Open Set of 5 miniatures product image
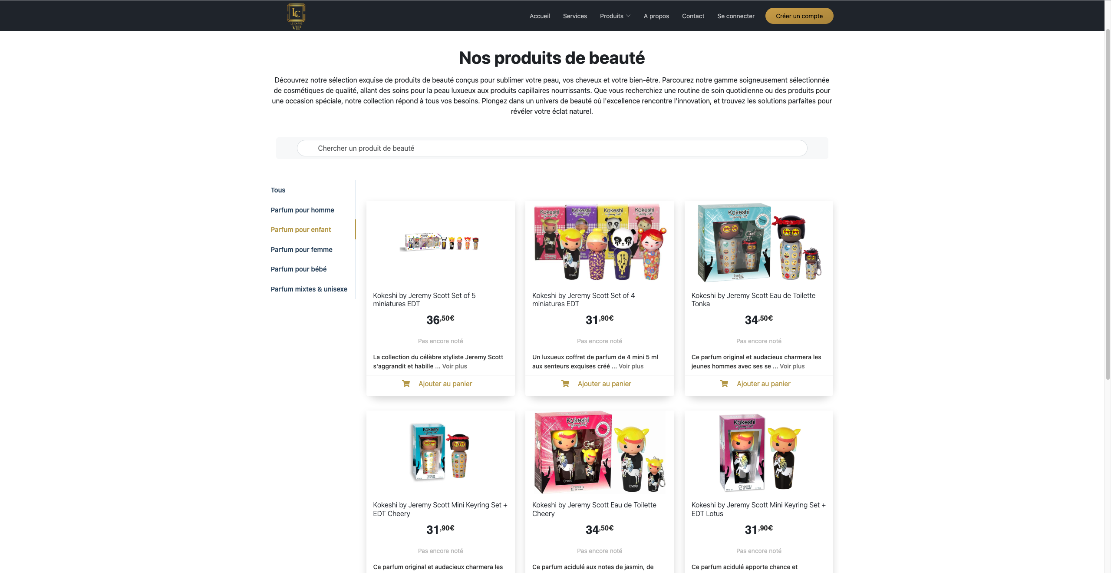The image size is (1111, 573). [x=440, y=242]
